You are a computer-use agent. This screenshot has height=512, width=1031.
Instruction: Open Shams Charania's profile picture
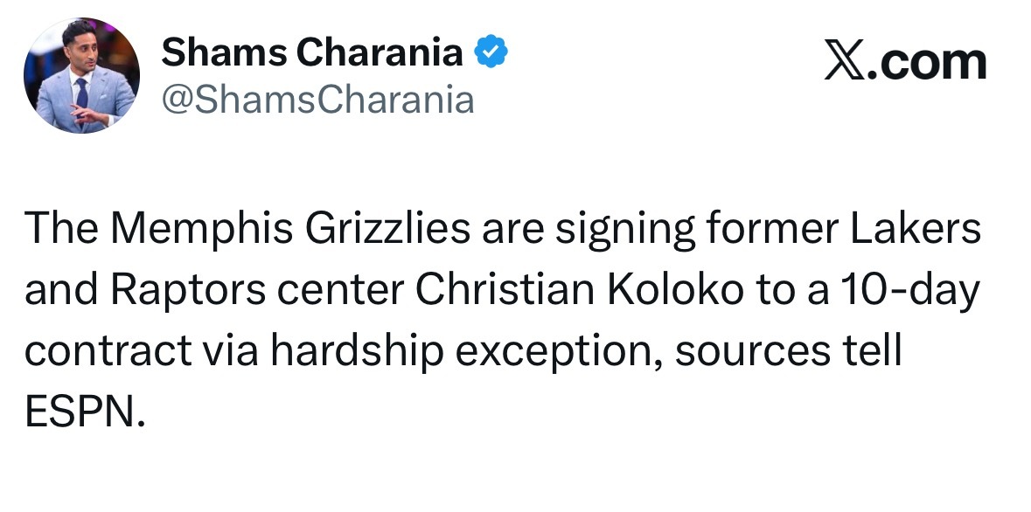pos(81,75)
